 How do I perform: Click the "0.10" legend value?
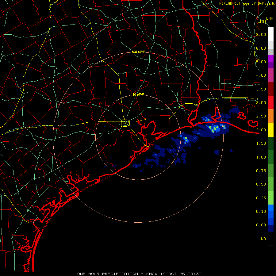261,212
